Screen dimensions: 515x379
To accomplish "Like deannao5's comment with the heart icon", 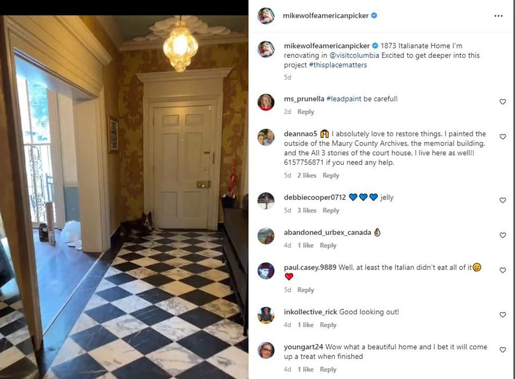I will (x=502, y=136).
